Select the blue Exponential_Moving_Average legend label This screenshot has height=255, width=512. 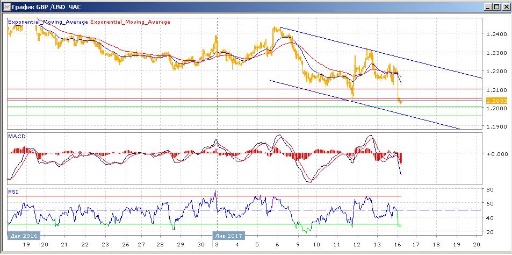[x=48, y=22]
